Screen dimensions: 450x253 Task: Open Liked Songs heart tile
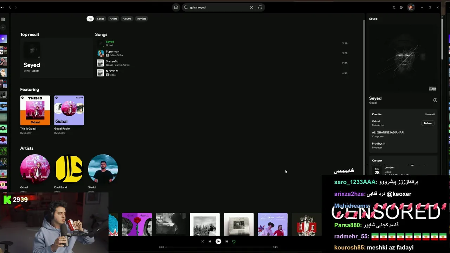tap(4, 39)
